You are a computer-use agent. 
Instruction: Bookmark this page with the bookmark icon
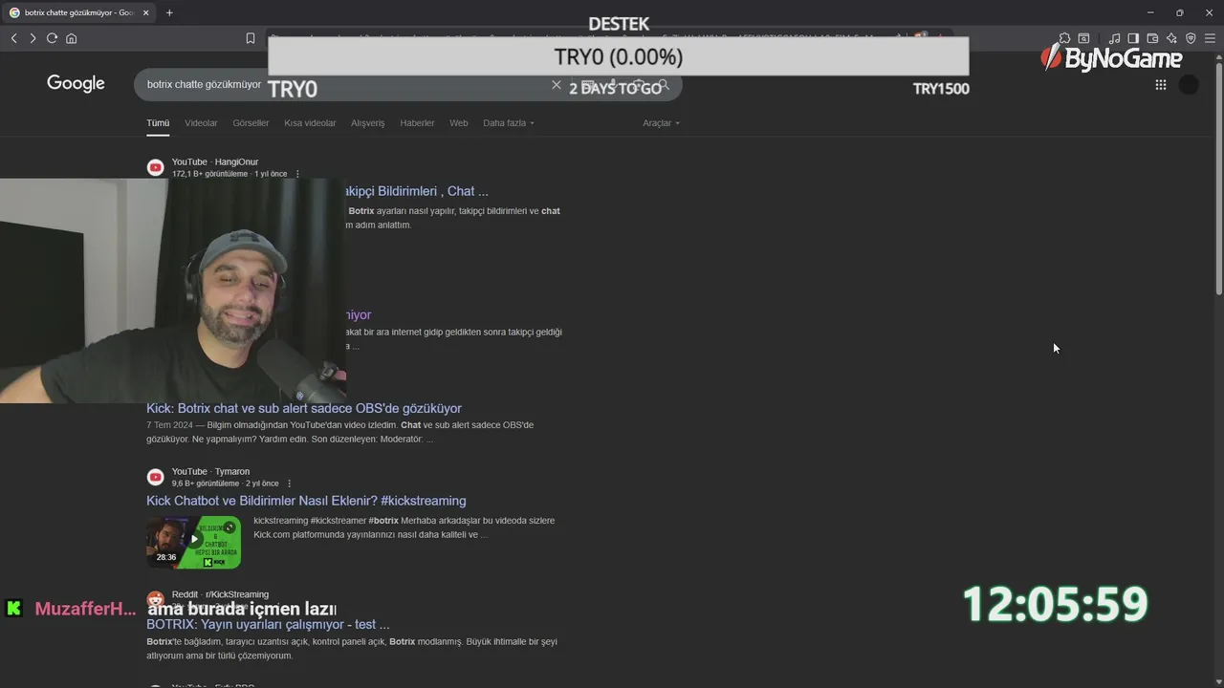click(251, 38)
